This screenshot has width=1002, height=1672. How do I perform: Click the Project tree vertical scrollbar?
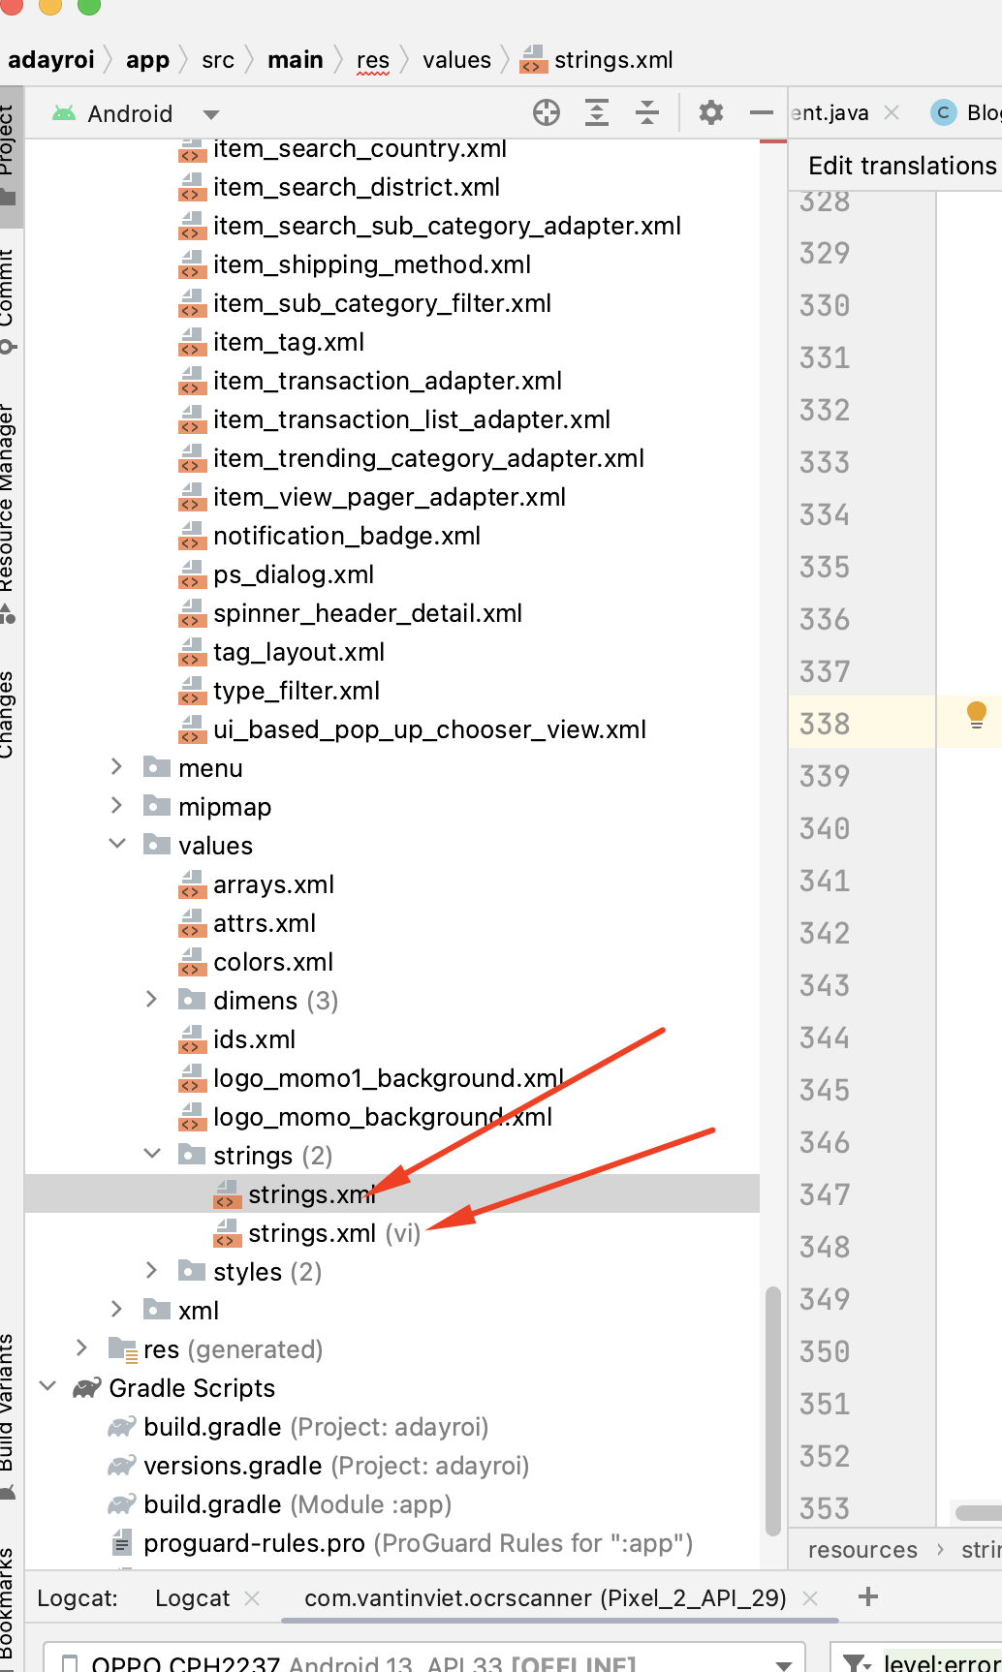point(772,1410)
